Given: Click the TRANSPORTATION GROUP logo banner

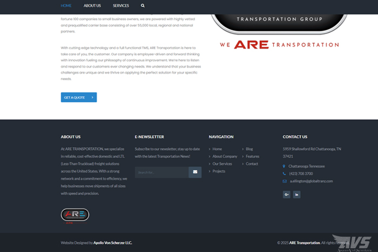Looking at the screenshot, I should coord(279,24).
